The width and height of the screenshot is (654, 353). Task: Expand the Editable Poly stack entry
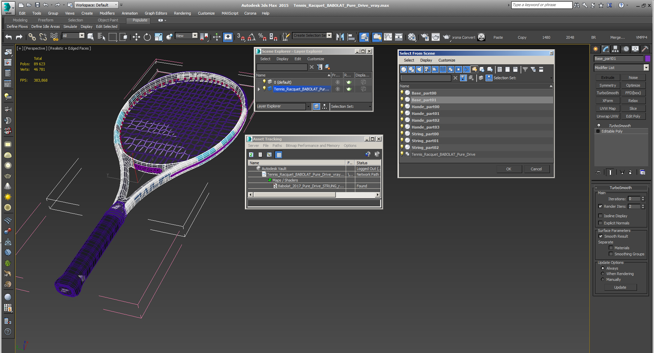tap(598, 131)
